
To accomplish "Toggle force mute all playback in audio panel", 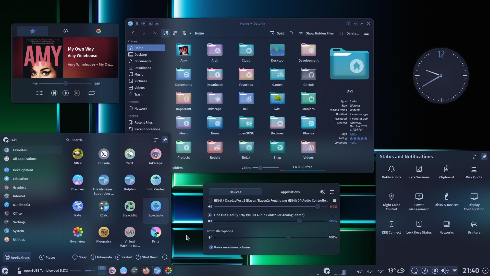I will 323,192.
